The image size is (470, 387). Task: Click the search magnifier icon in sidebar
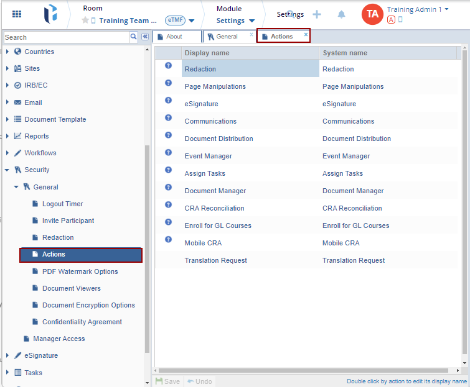point(133,37)
